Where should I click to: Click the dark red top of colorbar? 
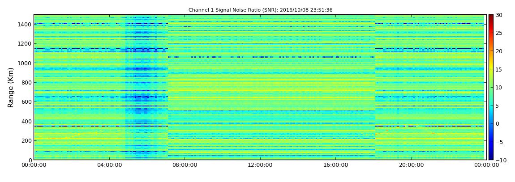click(x=491, y=17)
